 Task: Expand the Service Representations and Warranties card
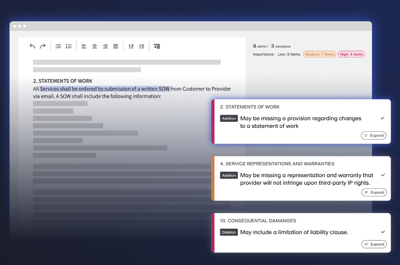pyautogui.click(x=374, y=193)
